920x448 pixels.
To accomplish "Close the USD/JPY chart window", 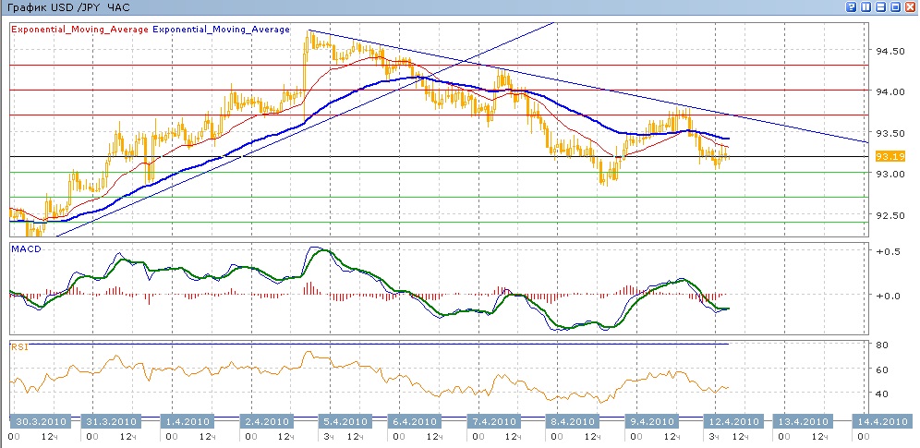I will click(910, 7).
